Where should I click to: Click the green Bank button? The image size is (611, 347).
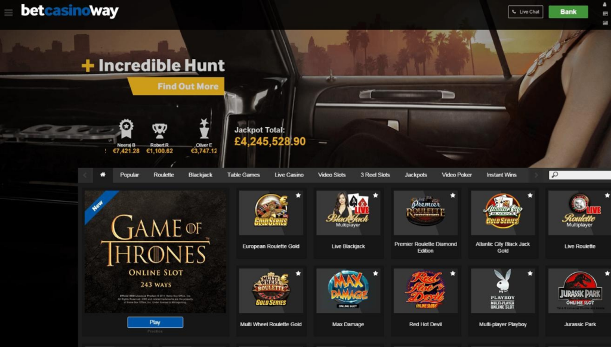pyautogui.click(x=568, y=12)
